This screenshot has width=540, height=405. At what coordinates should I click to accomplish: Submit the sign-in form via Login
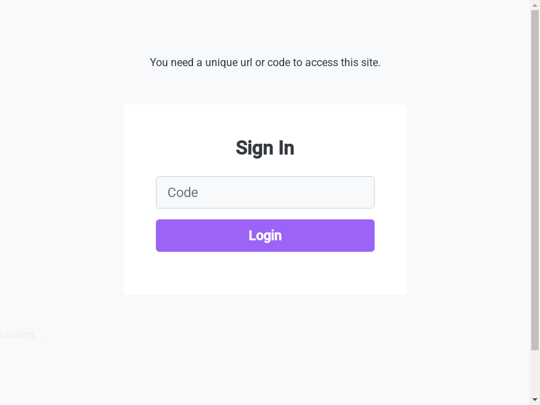265,236
